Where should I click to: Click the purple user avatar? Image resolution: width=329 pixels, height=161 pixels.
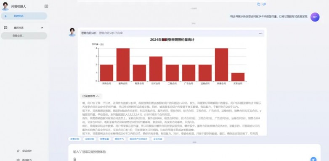(x=315, y=17)
